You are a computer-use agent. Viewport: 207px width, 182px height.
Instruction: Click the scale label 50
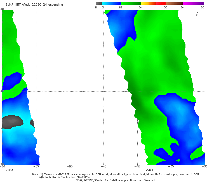pos(165,8)
